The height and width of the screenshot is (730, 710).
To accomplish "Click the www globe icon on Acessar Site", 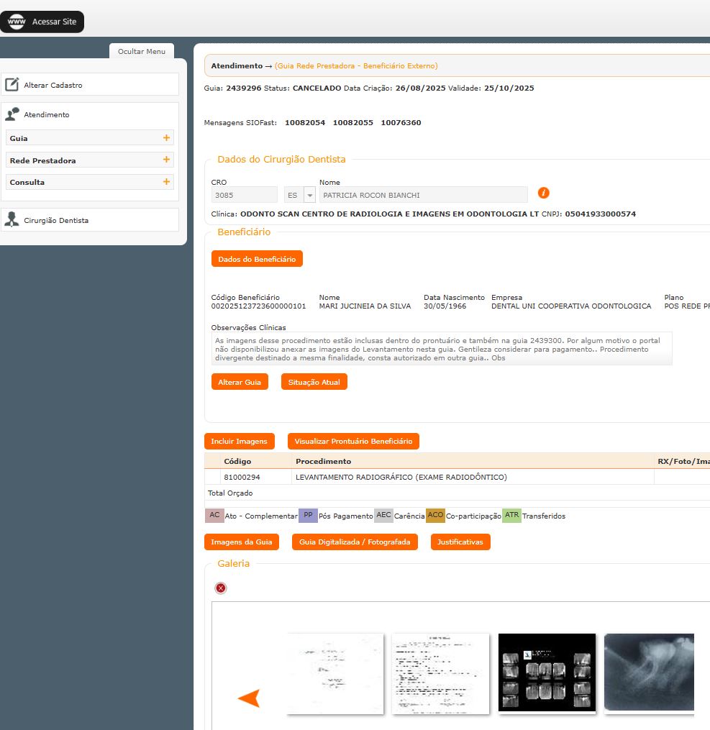I will 16,22.
